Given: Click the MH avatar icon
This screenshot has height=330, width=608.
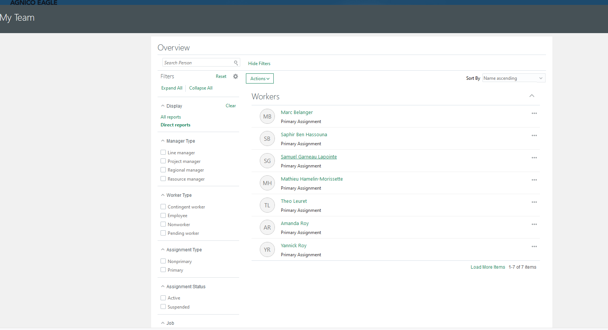Looking at the screenshot, I should coord(267,183).
